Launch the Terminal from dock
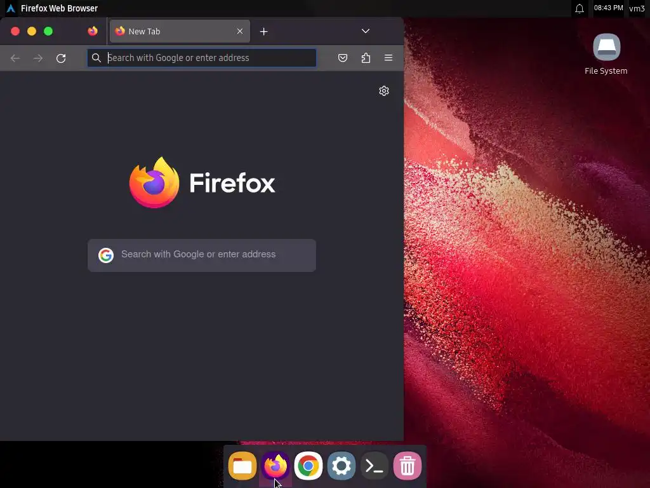The image size is (650, 488). click(x=375, y=466)
